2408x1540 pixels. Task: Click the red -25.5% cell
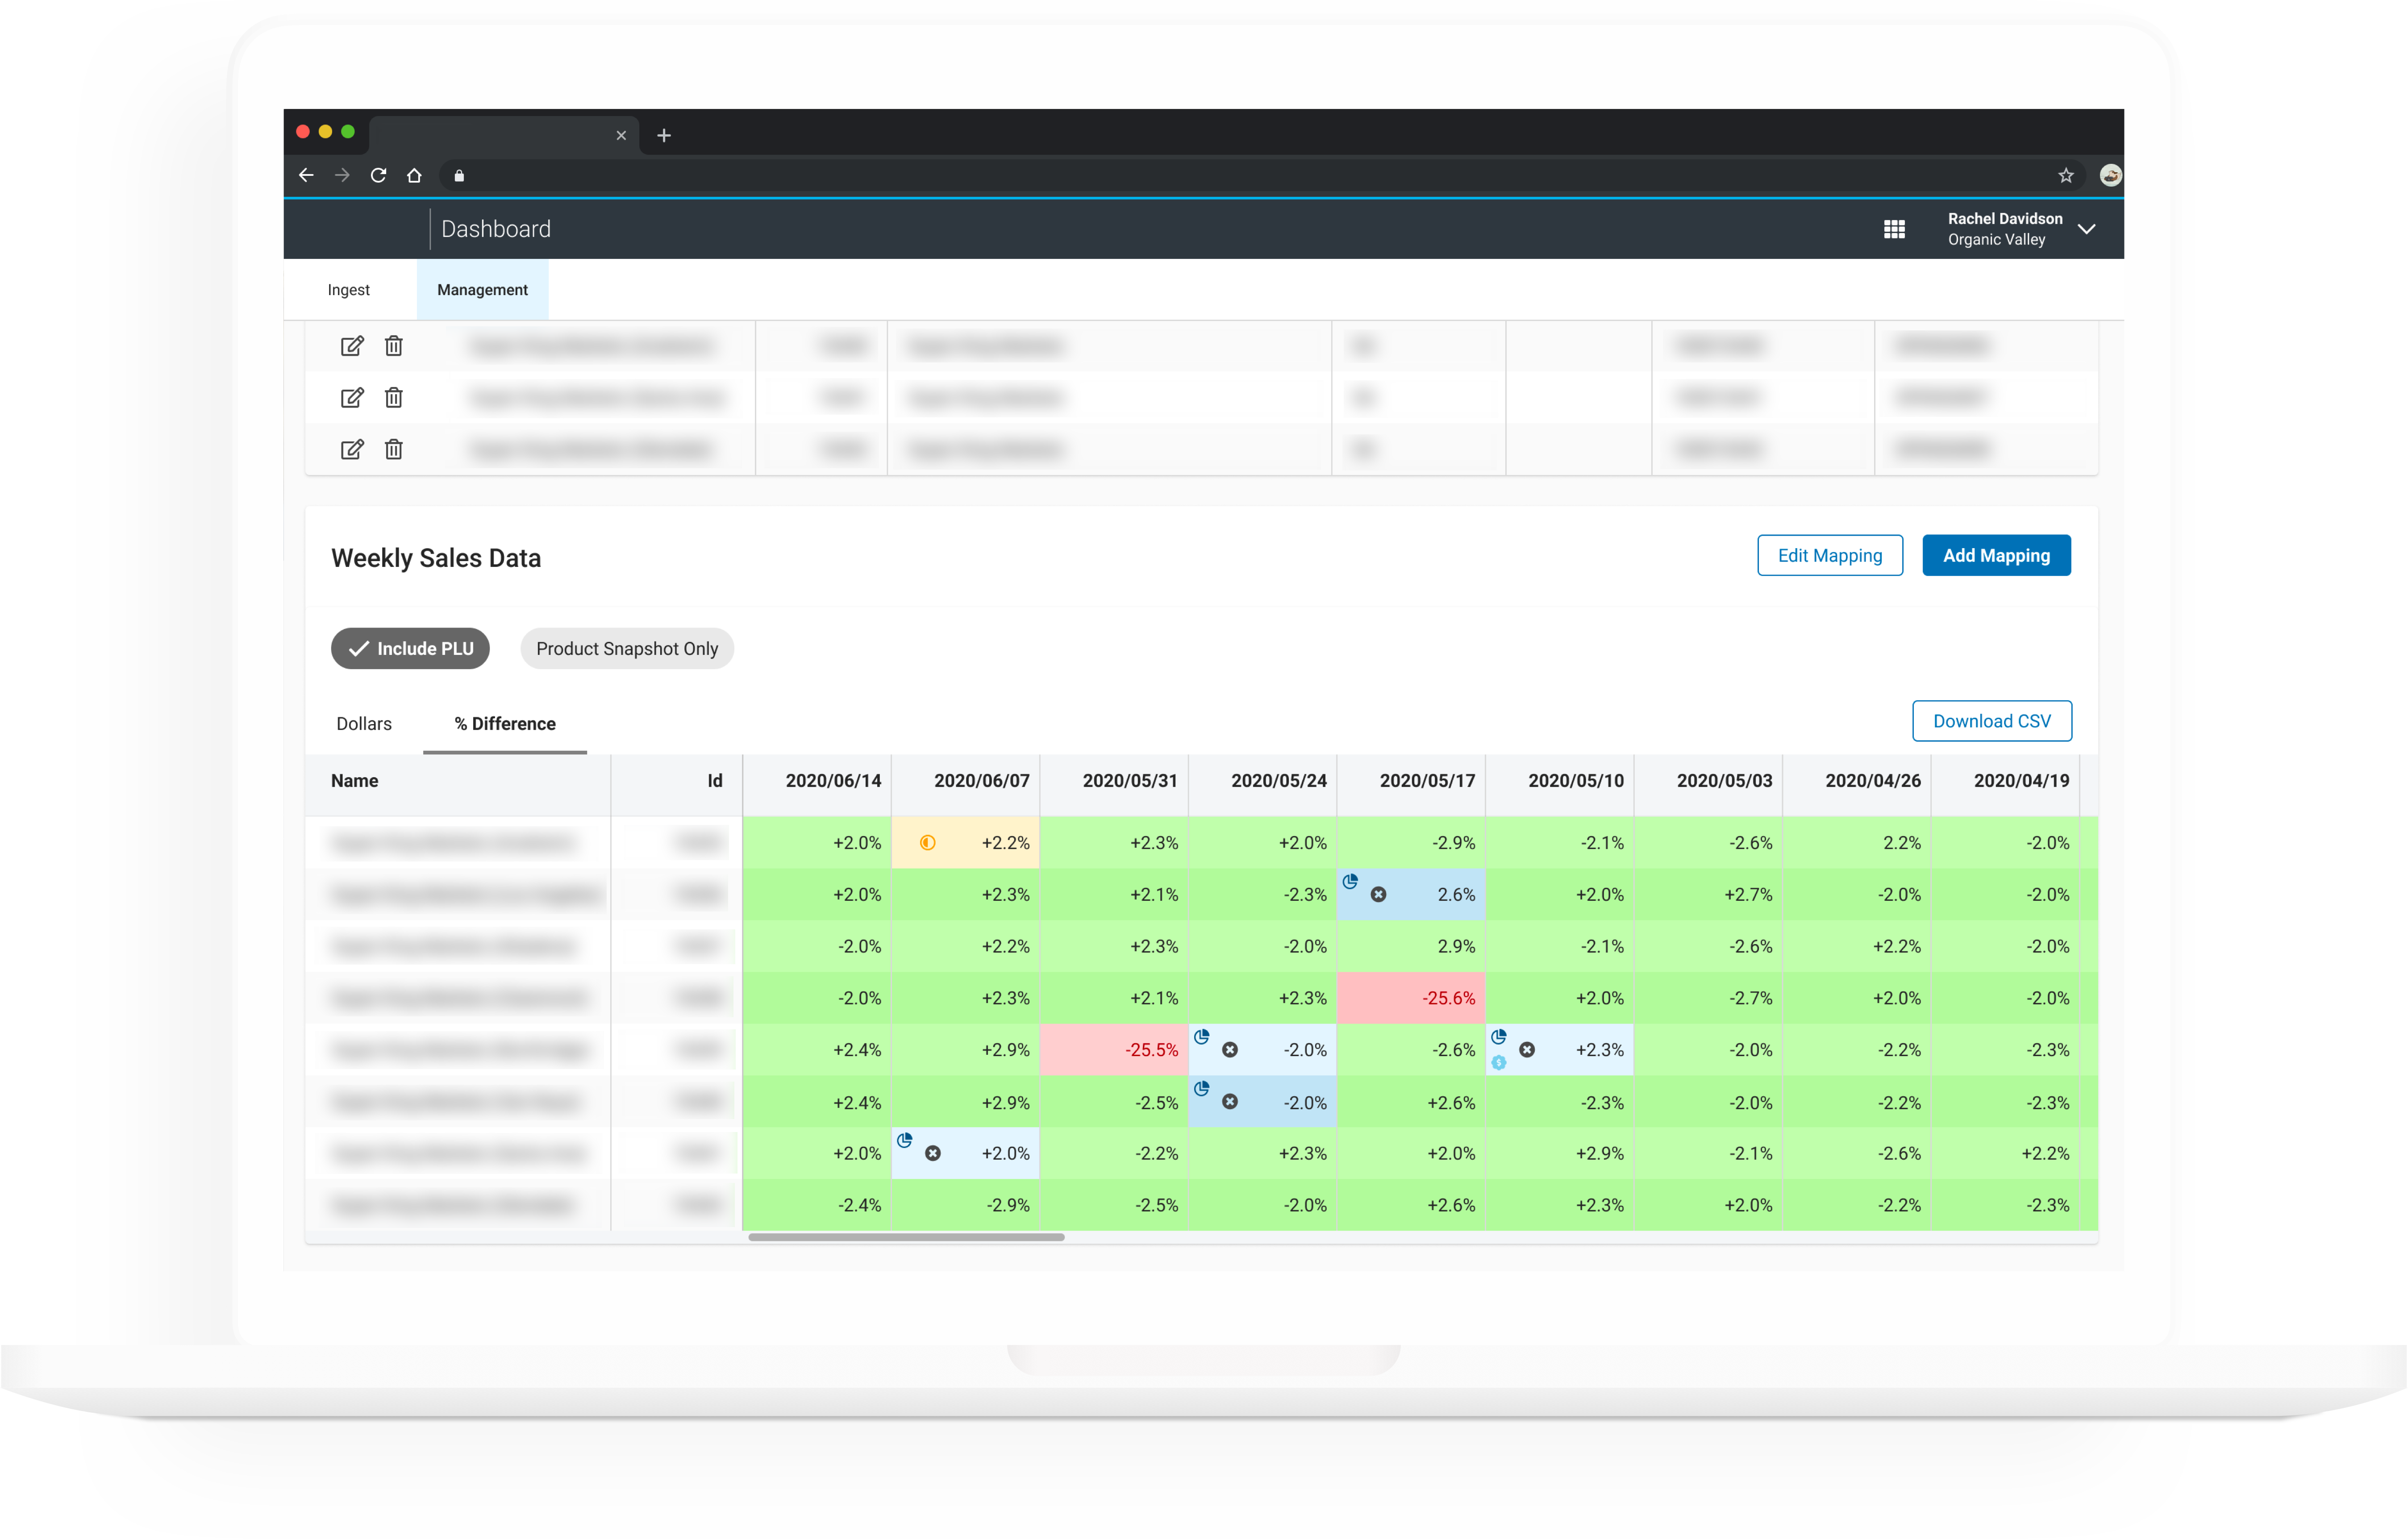coord(1114,1050)
